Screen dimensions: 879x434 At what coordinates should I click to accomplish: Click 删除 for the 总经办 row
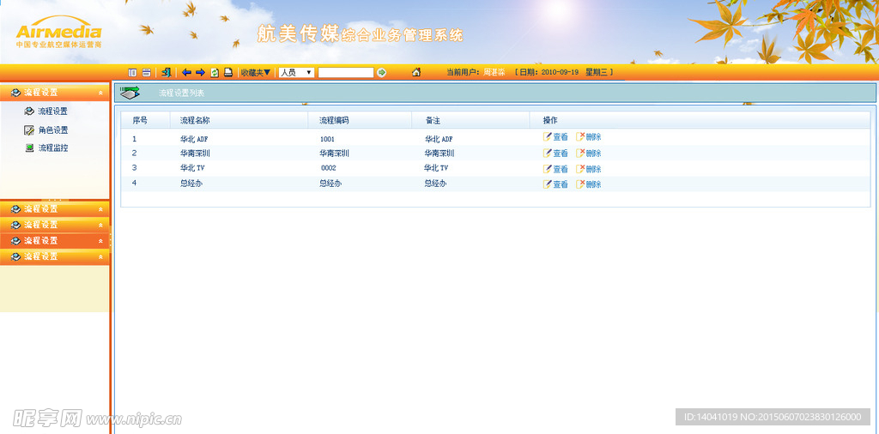(x=589, y=184)
